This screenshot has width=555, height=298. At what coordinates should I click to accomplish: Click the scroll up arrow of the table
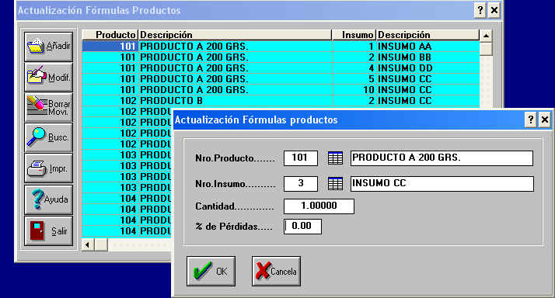(486, 36)
